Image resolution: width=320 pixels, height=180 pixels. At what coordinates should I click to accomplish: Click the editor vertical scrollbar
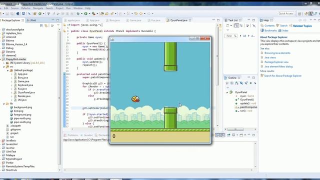coord(217,56)
